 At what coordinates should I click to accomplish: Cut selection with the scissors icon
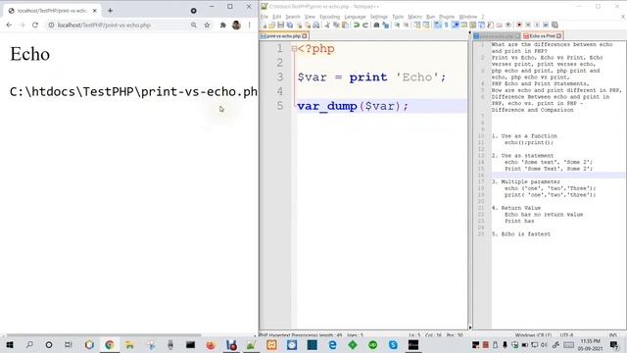click(327, 25)
